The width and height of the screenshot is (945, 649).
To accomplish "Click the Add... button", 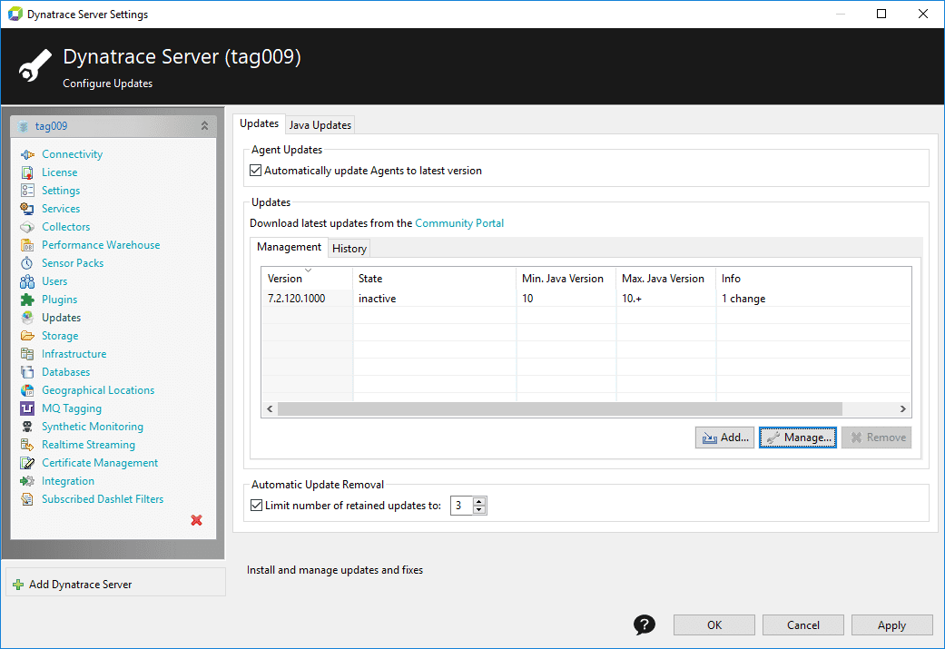I will (x=724, y=438).
